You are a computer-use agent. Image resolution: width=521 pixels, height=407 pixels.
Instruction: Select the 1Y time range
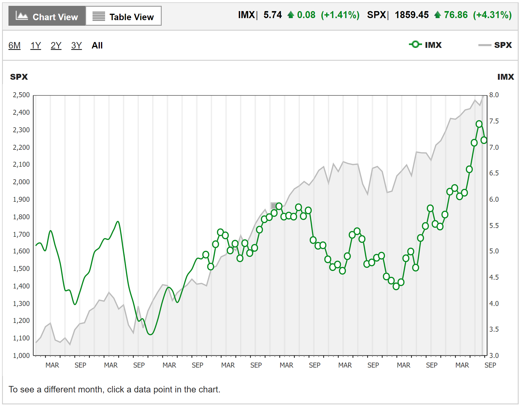coord(36,46)
